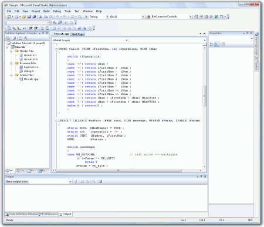The width and height of the screenshot is (264, 227).
Task: Select resource.h in Solution Explorer
Action: pos(30,55)
